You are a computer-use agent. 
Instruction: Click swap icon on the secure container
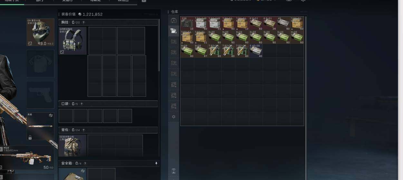tap(83, 171)
